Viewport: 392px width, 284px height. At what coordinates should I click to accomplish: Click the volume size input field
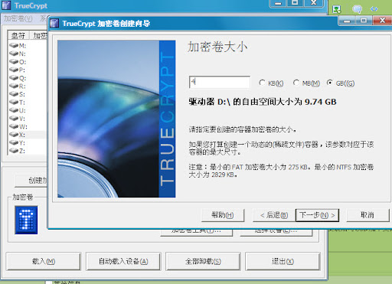(x=220, y=82)
